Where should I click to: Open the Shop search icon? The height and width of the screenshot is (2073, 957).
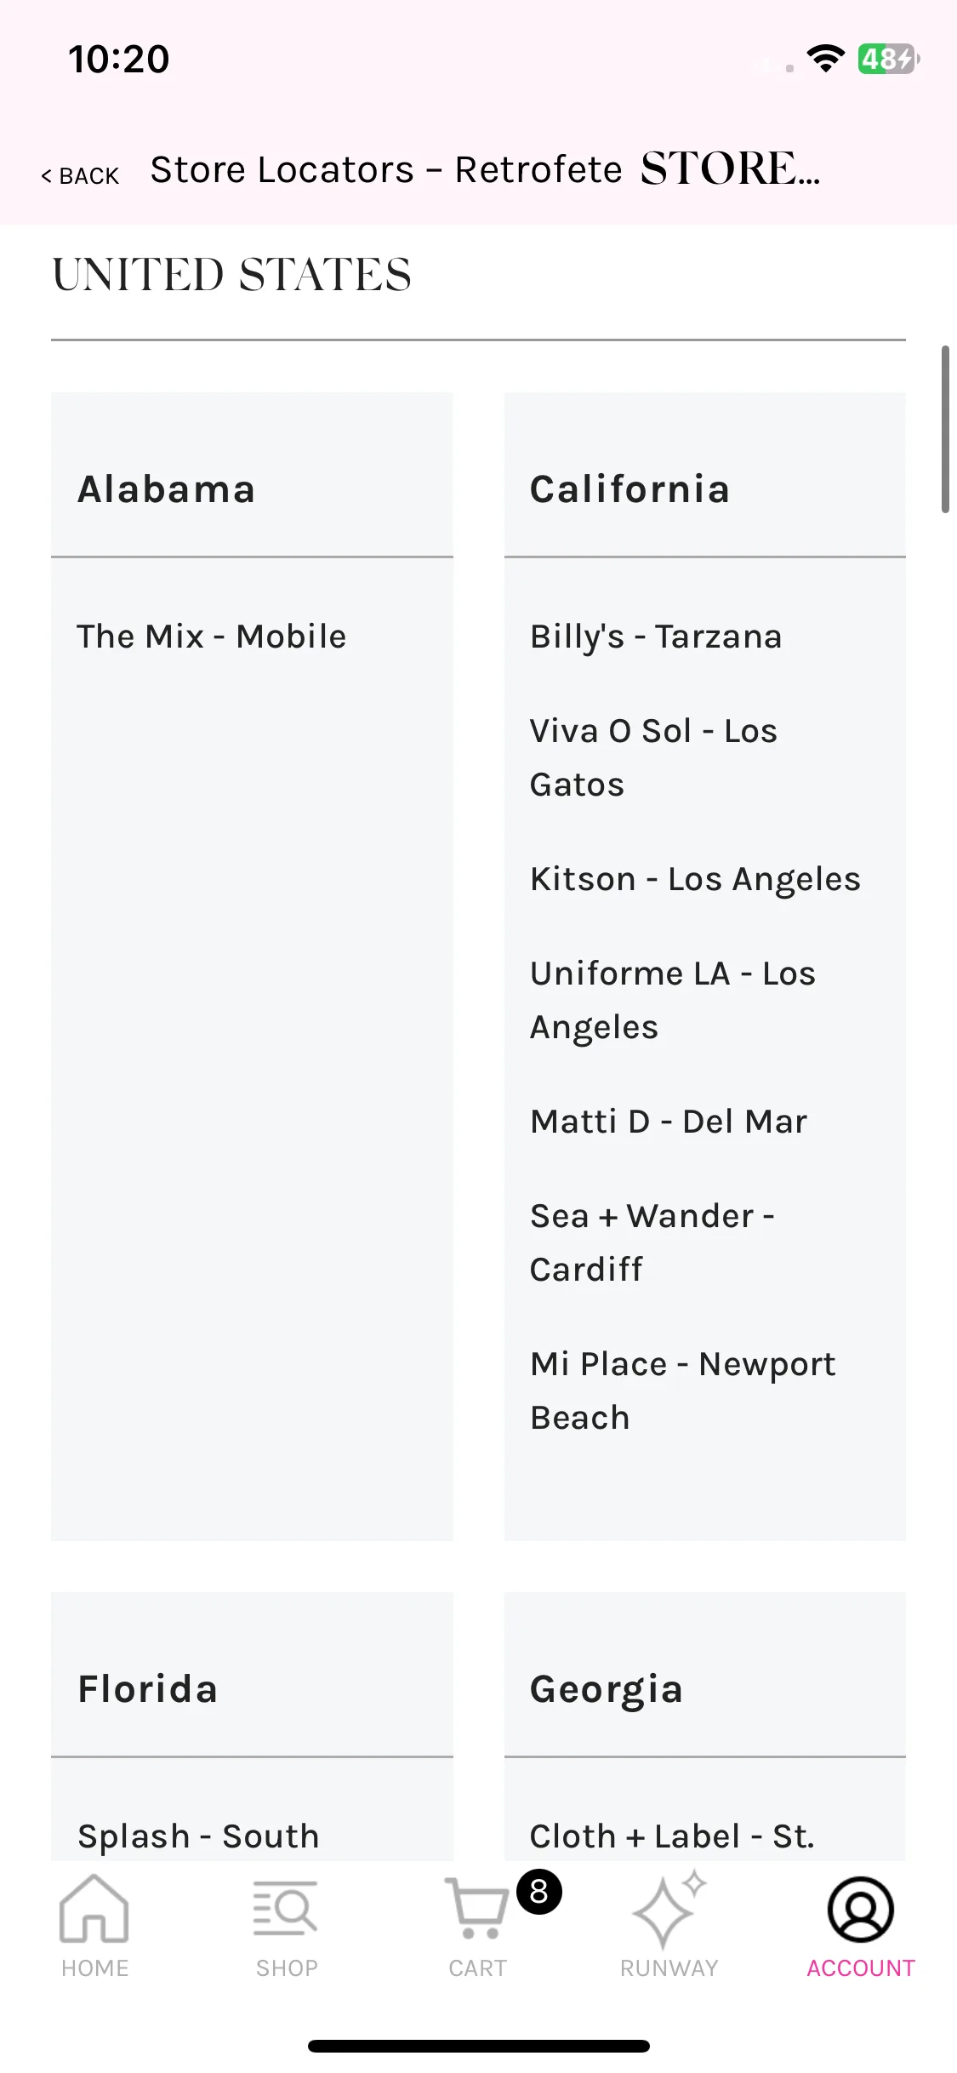286,1910
